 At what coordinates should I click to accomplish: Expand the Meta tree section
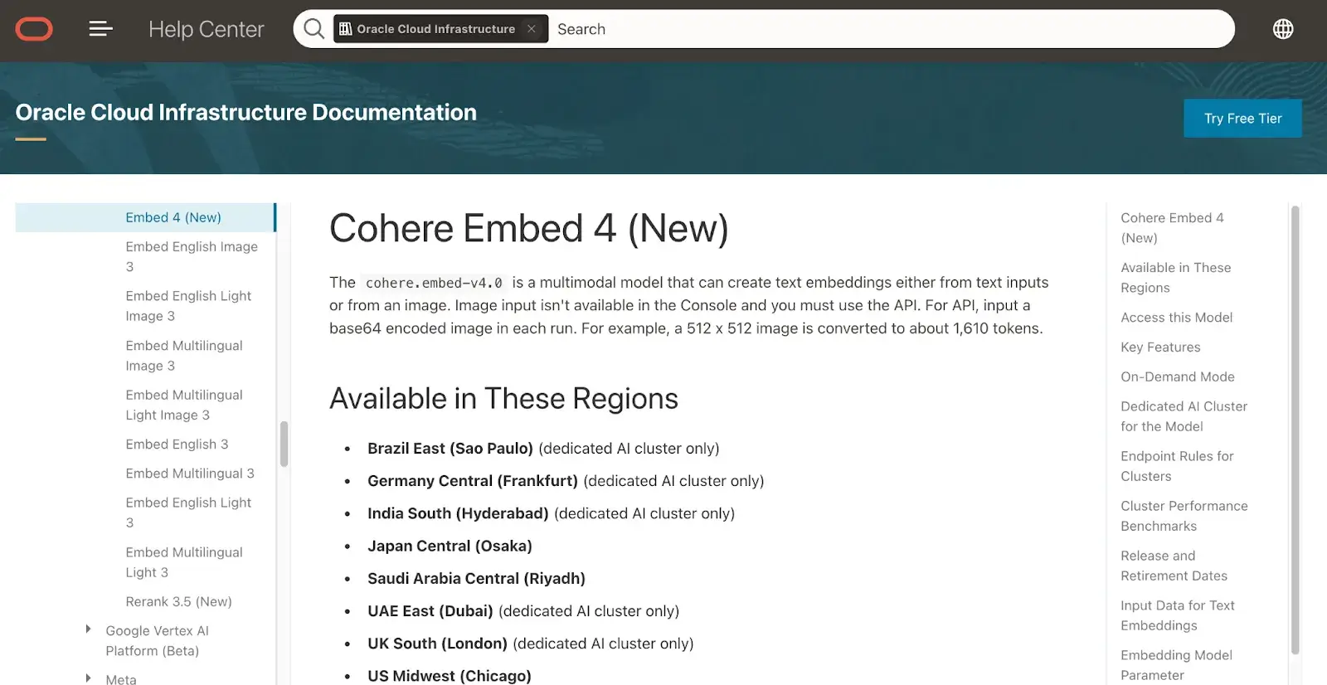[89, 678]
